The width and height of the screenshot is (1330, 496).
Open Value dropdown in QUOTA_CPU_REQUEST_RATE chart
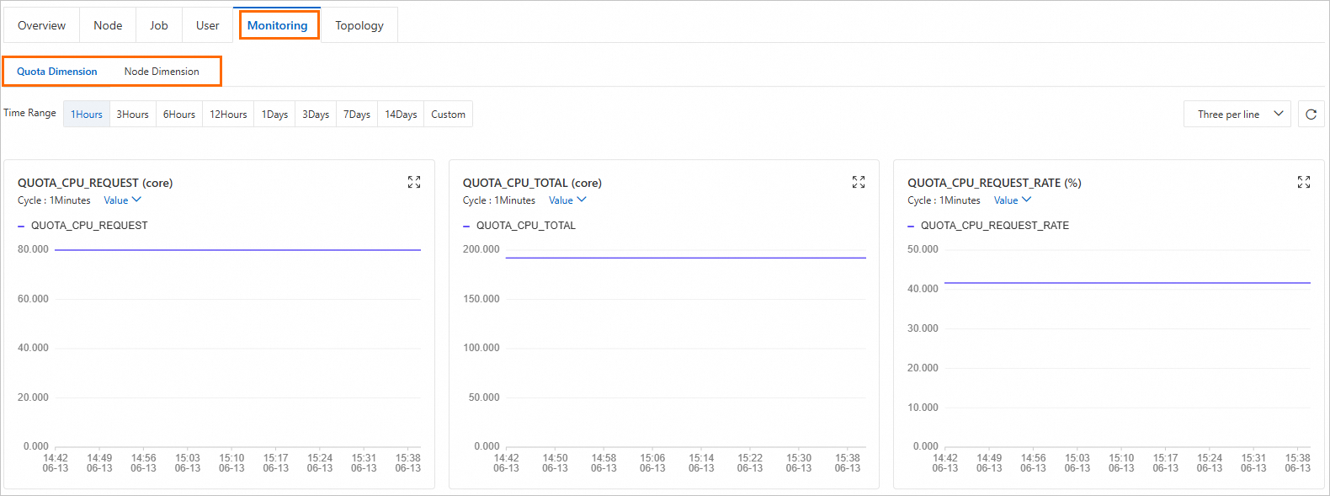1012,200
